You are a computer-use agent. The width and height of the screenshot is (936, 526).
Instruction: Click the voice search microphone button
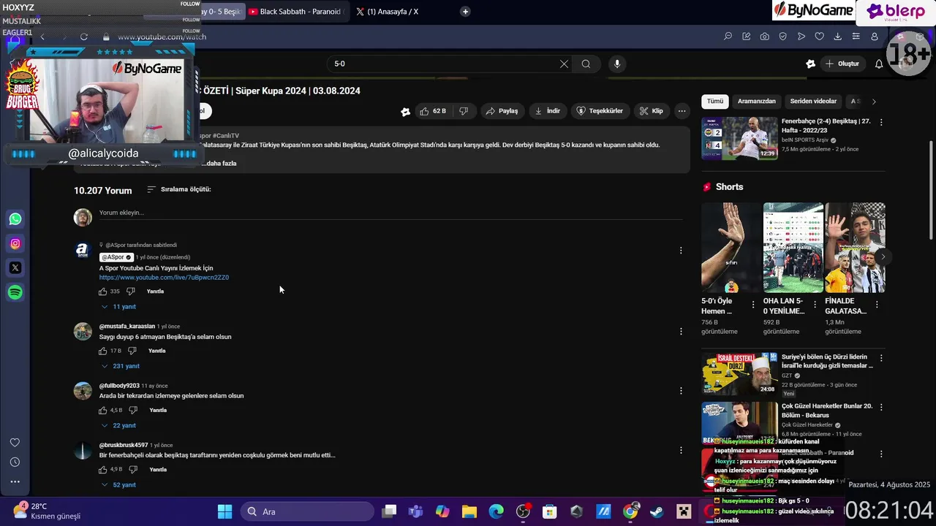click(617, 64)
